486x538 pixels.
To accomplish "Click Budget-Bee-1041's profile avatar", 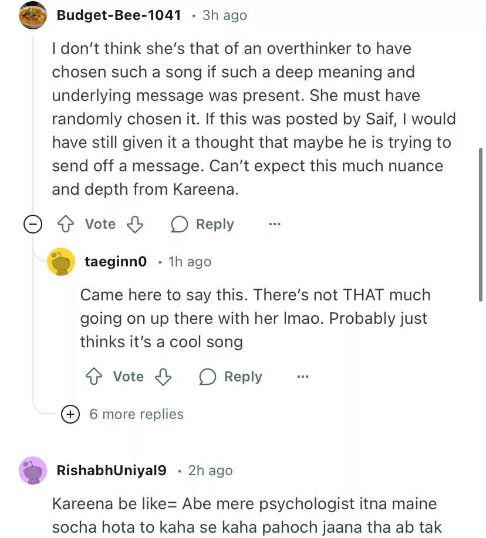I will pos(33,15).
